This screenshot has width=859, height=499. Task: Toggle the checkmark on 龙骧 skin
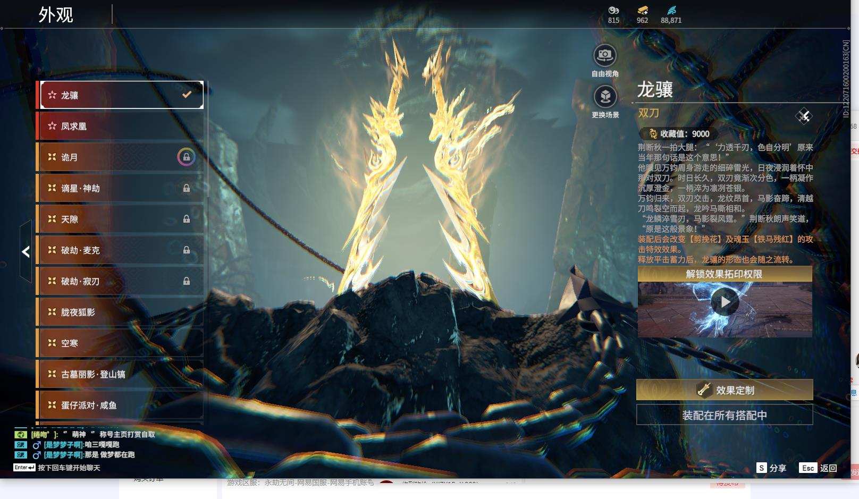tap(187, 95)
